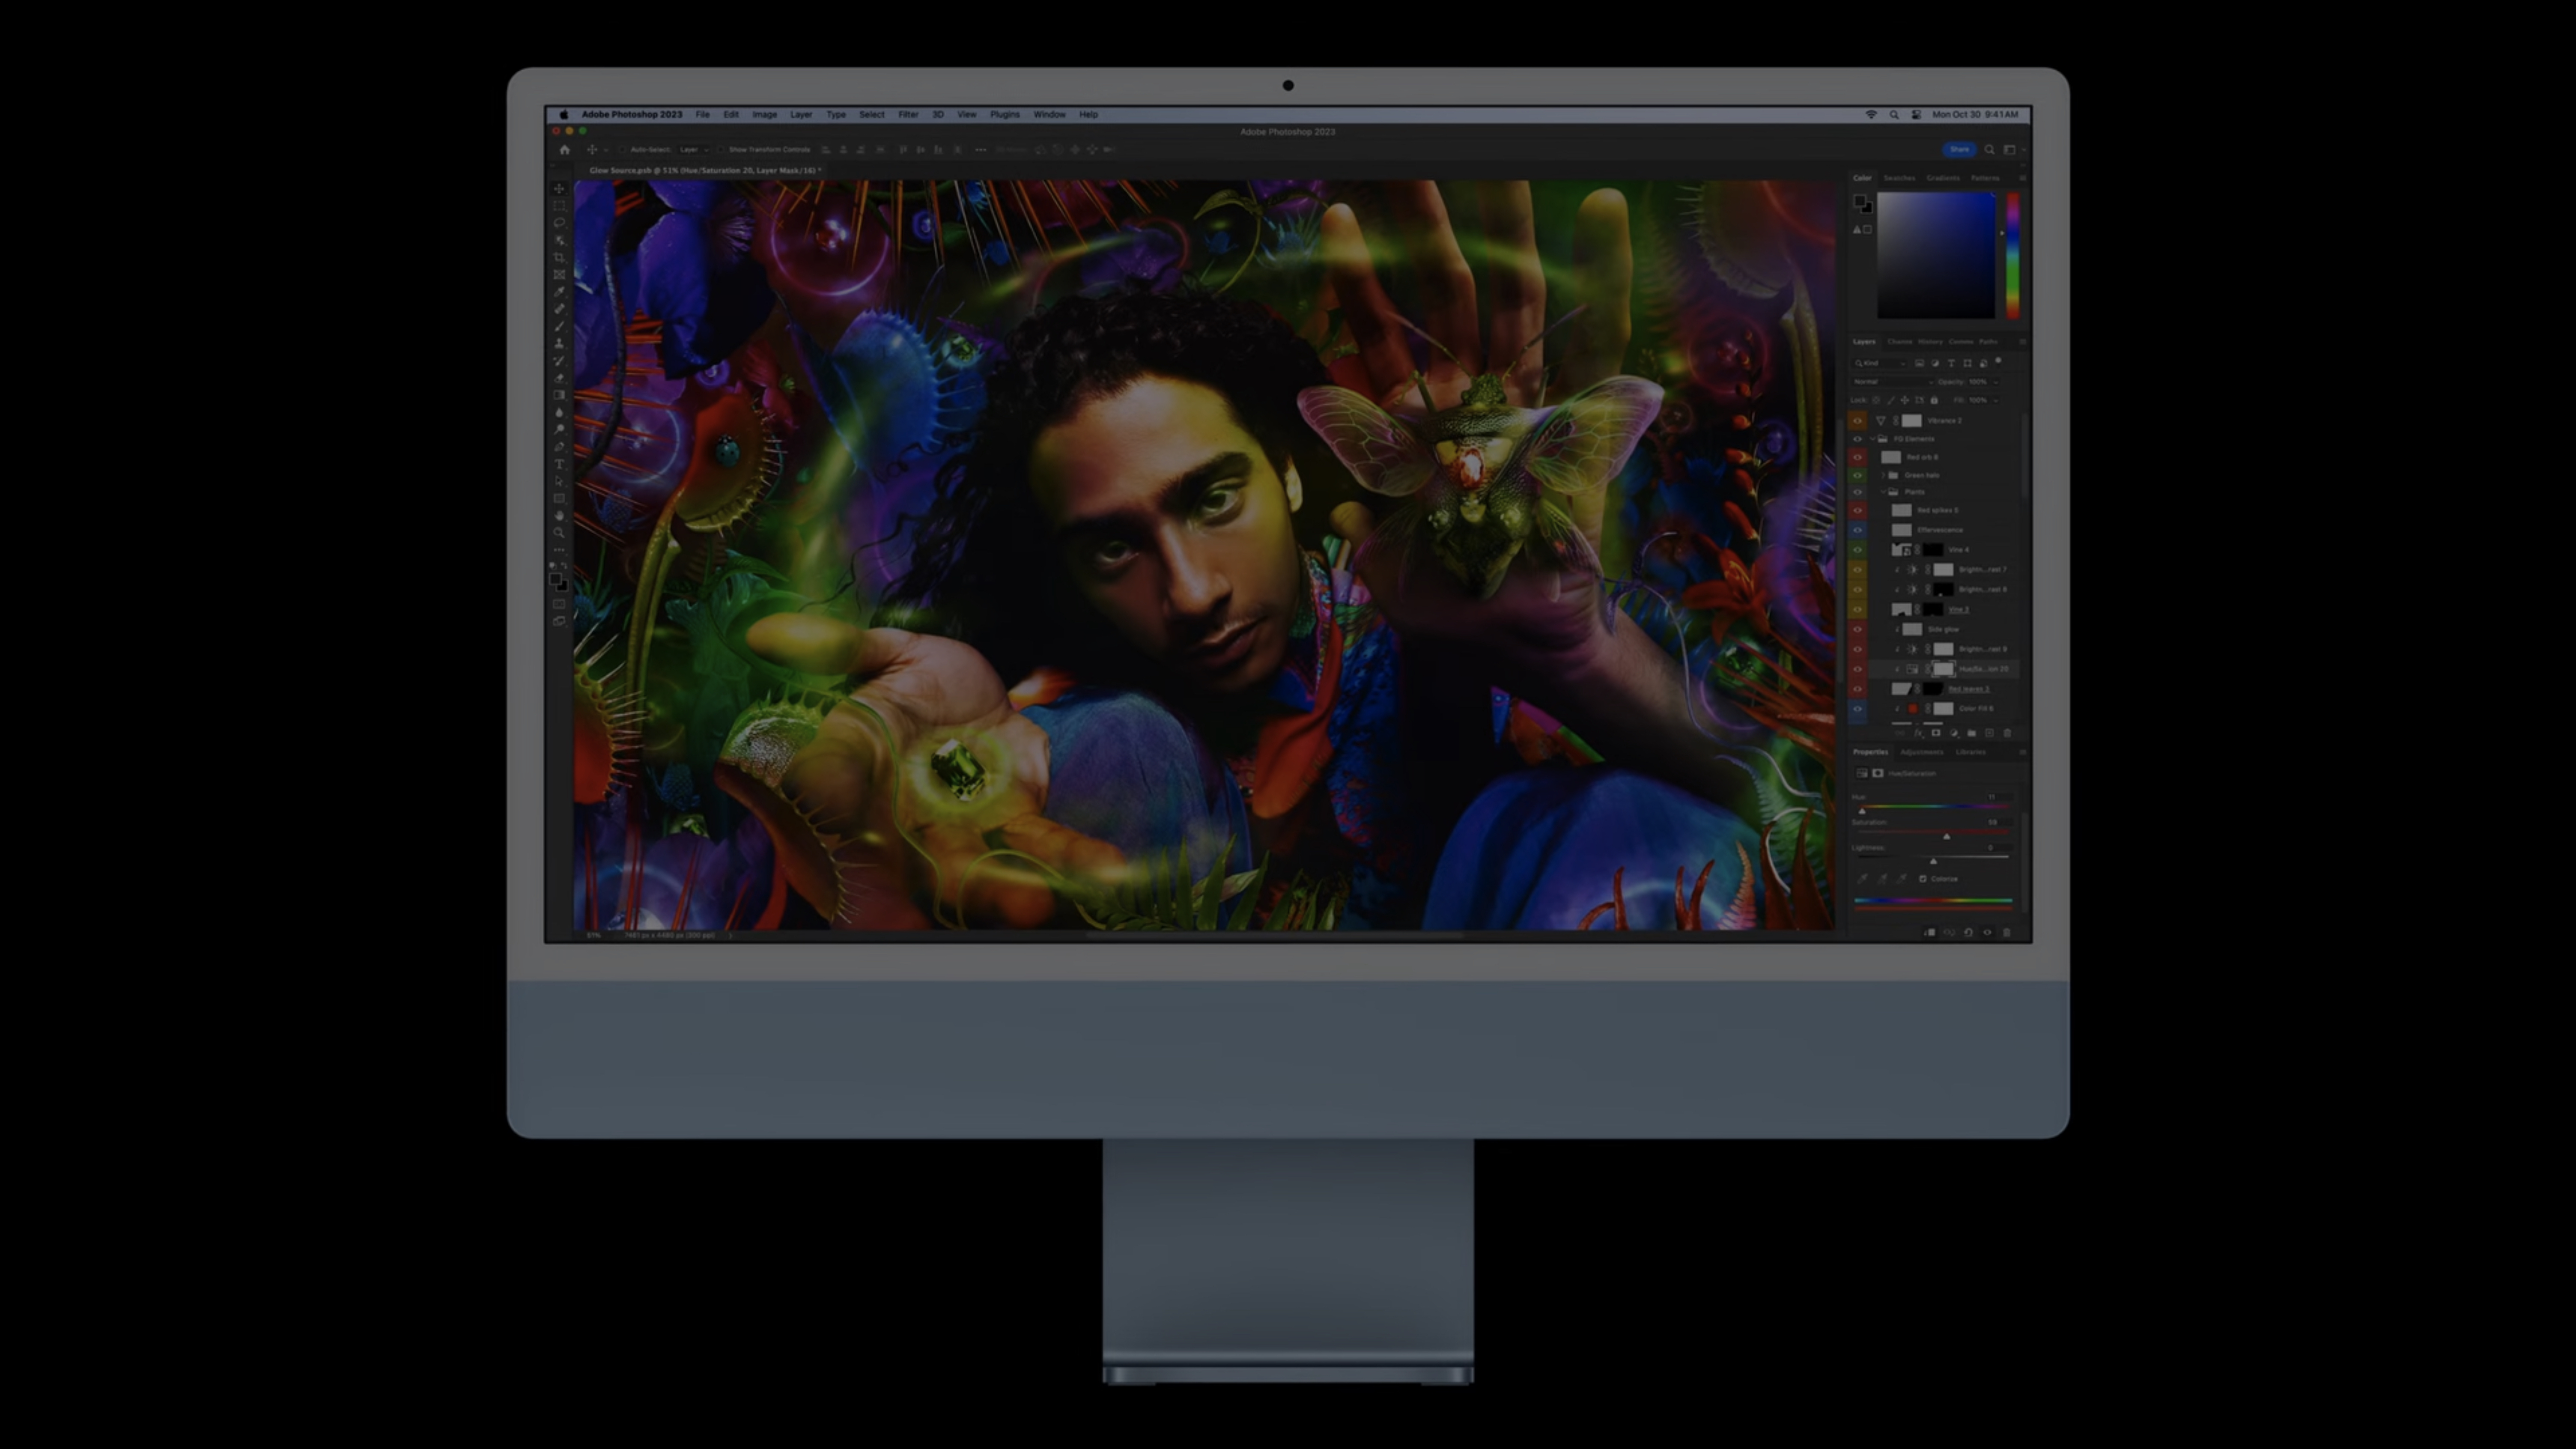This screenshot has height=1449, width=2576.
Task: Expand the Green halo layer group
Action: click(1883, 475)
